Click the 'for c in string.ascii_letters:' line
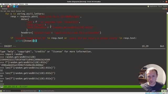This screenshot has width=168, height=94. 25,14
